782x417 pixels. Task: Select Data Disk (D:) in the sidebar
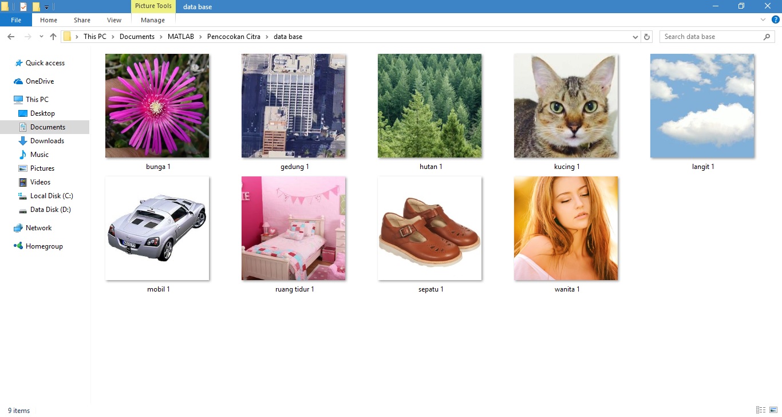click(50, 210)
